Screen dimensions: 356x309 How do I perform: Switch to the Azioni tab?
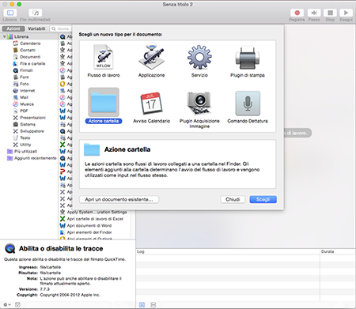(13, 28)
